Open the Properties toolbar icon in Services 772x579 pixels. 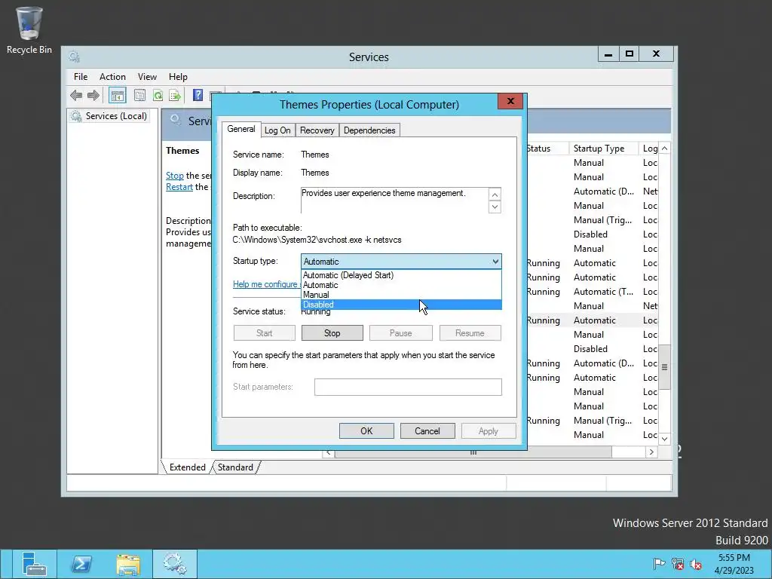tap(139, 95)
